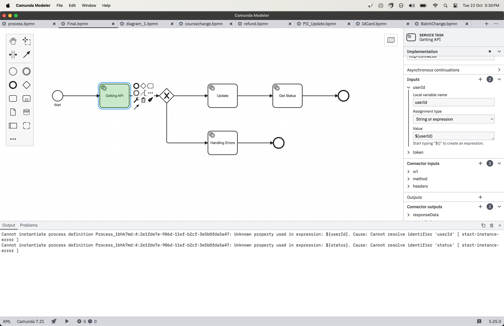
Task: Expand the method connector input
Action: click(408, 179)
